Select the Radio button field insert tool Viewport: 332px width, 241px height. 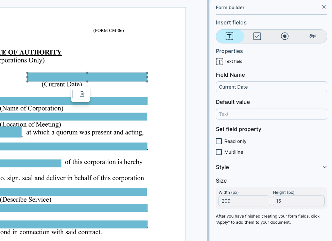pyautogui.click(x=285, y=36)
